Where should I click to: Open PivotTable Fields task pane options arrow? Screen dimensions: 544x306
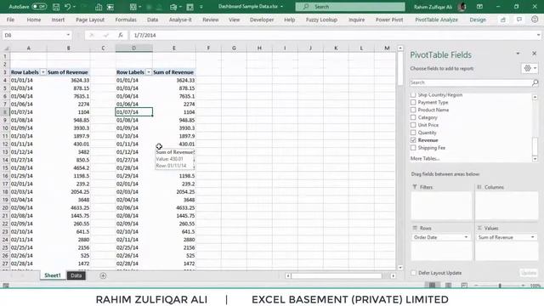point(518,54)
